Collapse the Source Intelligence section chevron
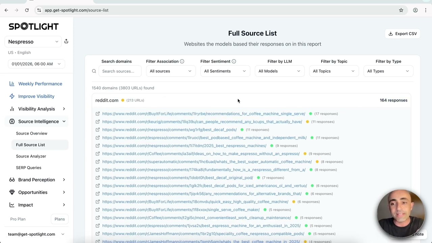This screenshot has height=243, width=432. pyautogui.click(x=64, y=122)
